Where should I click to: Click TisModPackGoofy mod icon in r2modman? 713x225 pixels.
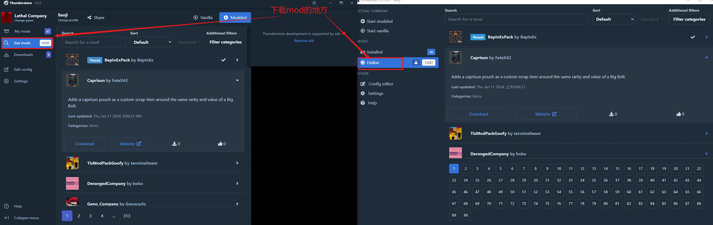455,133
